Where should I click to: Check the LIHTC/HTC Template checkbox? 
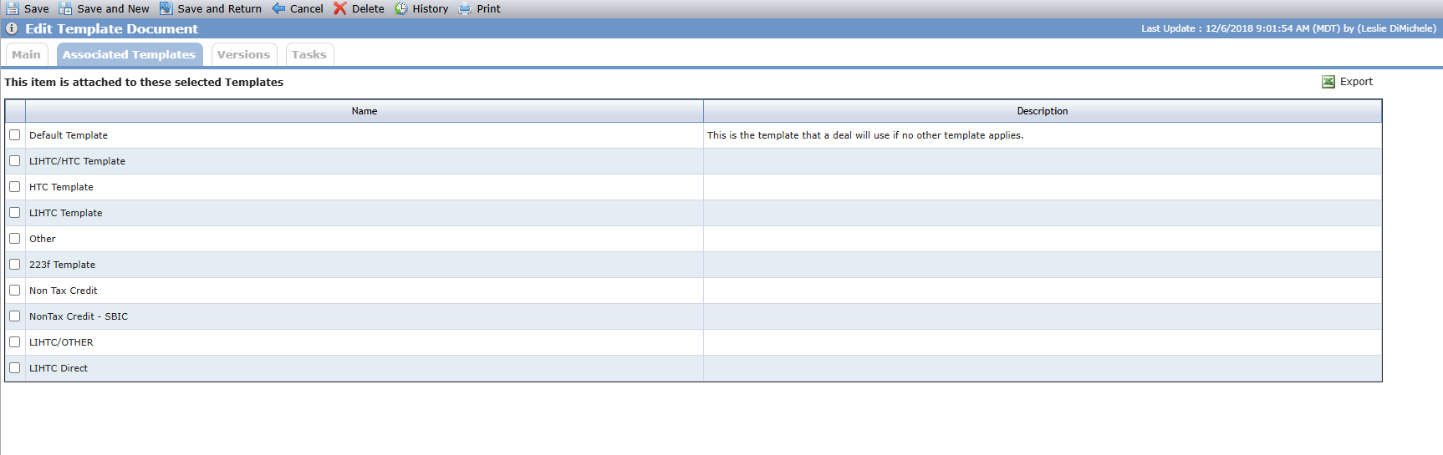click(15, 161)
